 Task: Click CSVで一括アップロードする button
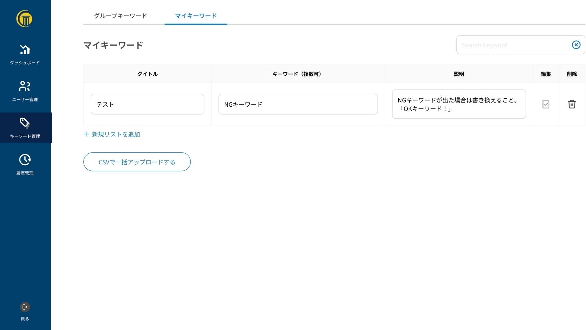point(137,162)
